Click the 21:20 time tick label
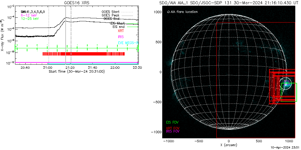Image resolution: width=301 pixels, height=150 pixels. 70,68
